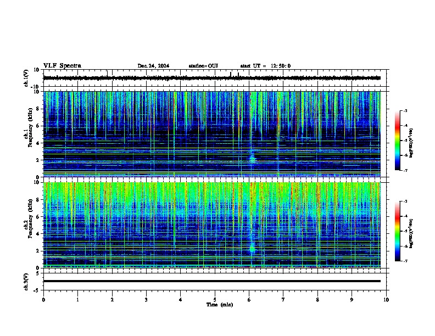Click the ch.2 'Frequency (kHz)' axis label
This screenshot has width=435, height=336.
30,219
